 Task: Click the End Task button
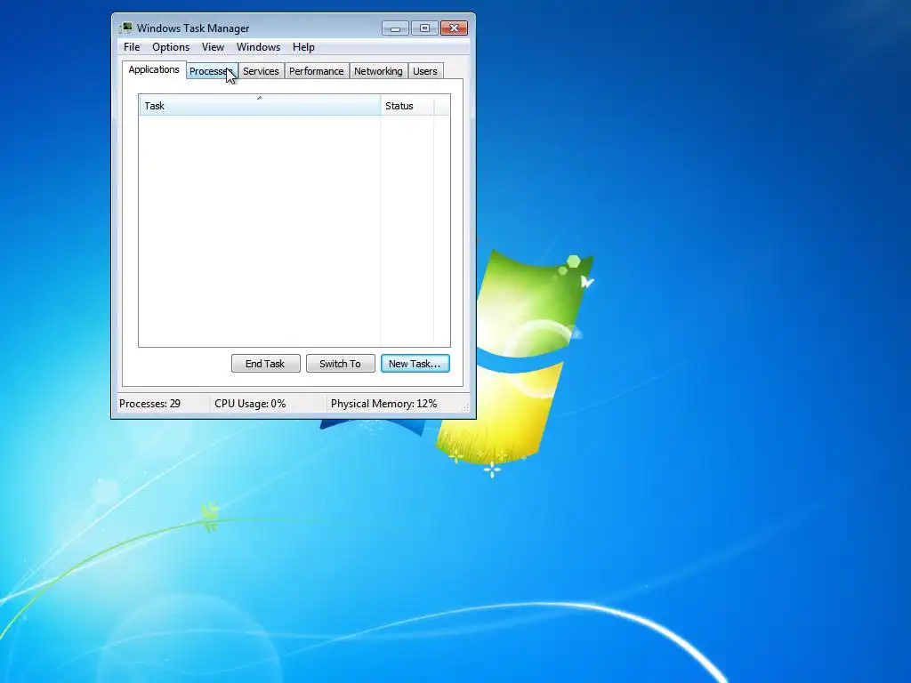(265, 364)
